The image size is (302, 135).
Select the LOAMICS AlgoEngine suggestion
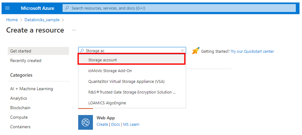pyautogui.click(x=132, y=103)
